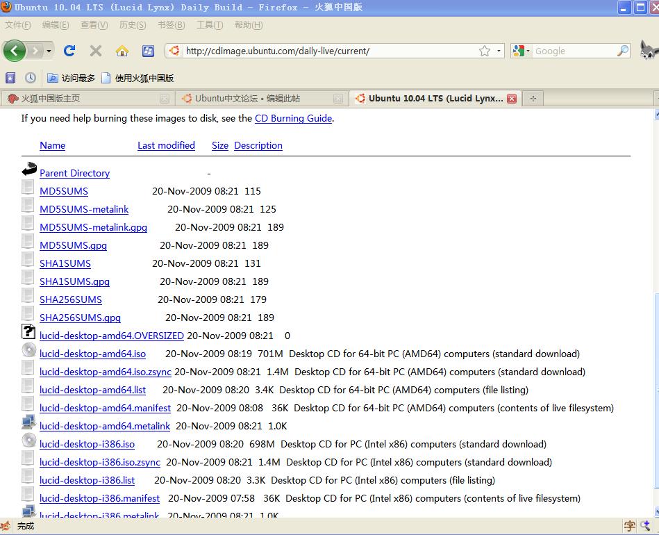Click into the Google search field
Screen dimensions: 659x535
tap(574, 51)
